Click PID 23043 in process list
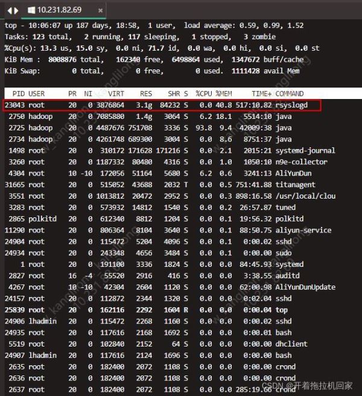This screenshot has height=396, width=362. point(14,105)
